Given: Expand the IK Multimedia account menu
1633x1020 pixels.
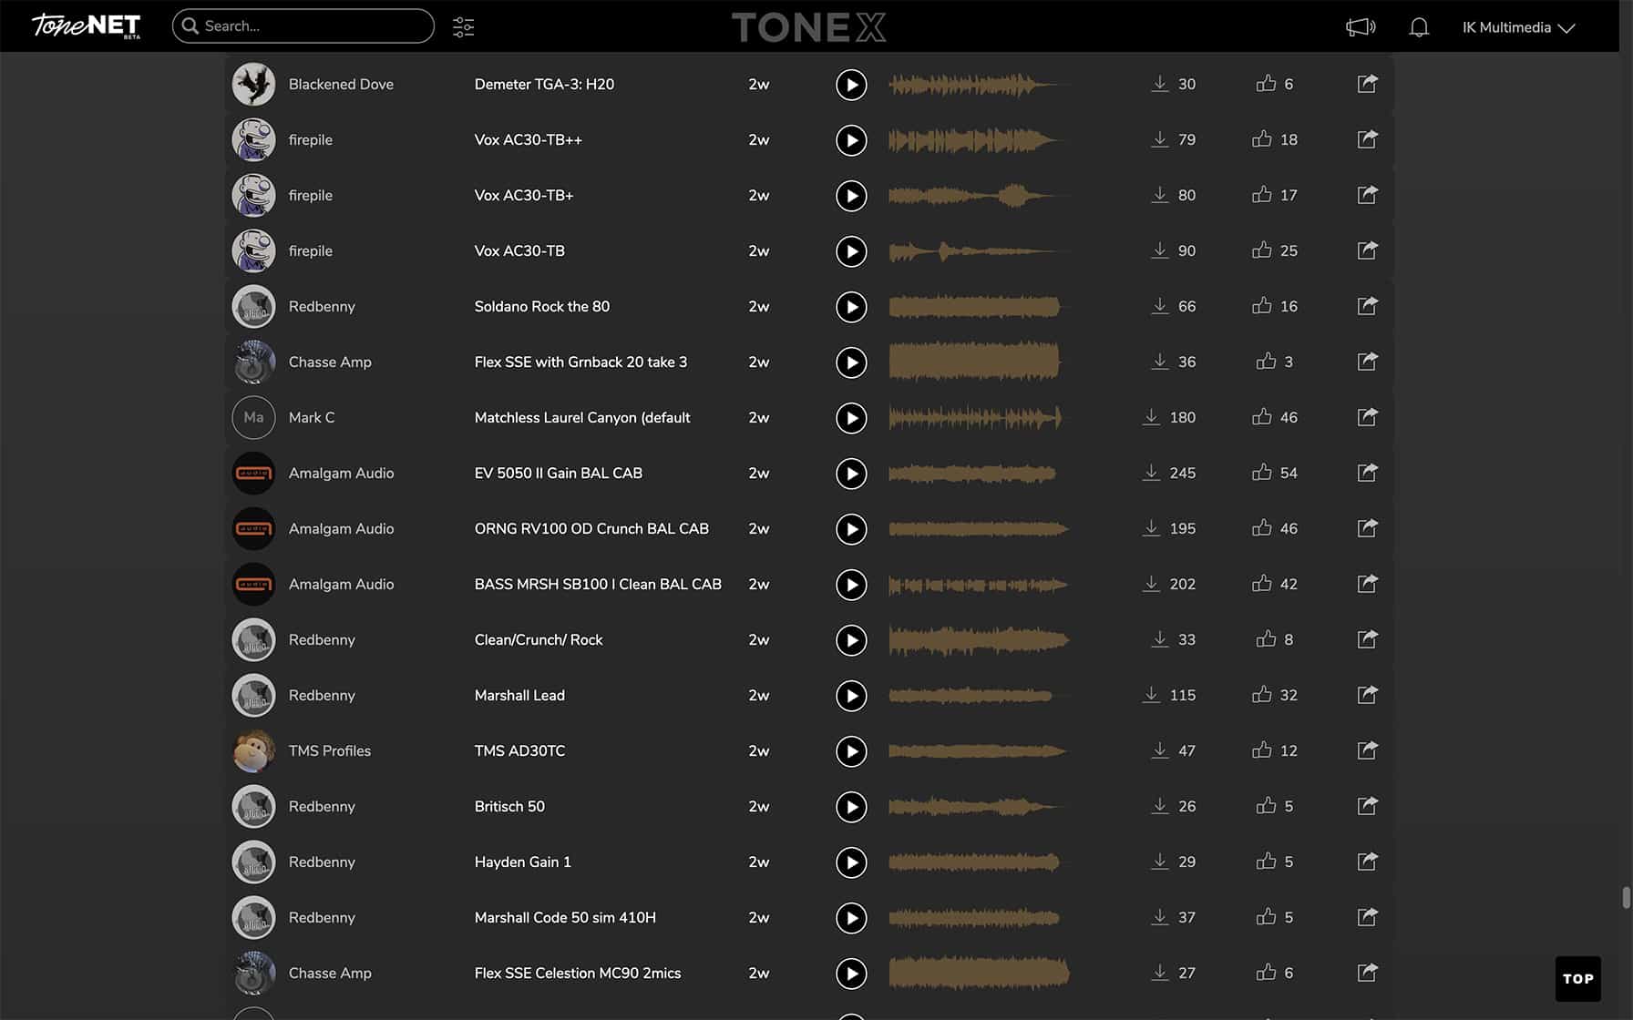Looking at the screenshot, I should 1518,27.
